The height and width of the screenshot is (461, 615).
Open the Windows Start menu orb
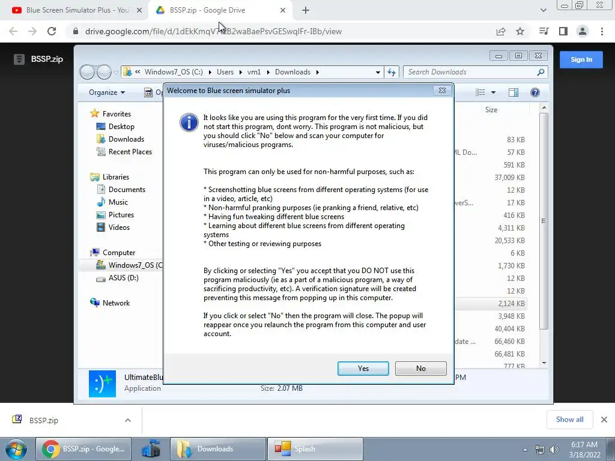pos(16,449)
